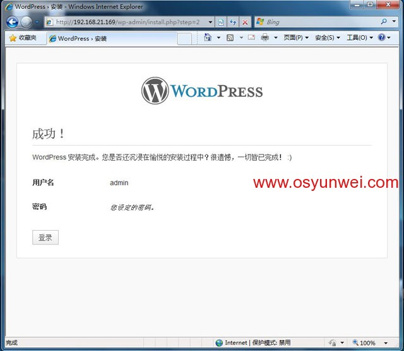Click the search magnifier icon
Screen dimensions: 404x351
tap(384, 21)
